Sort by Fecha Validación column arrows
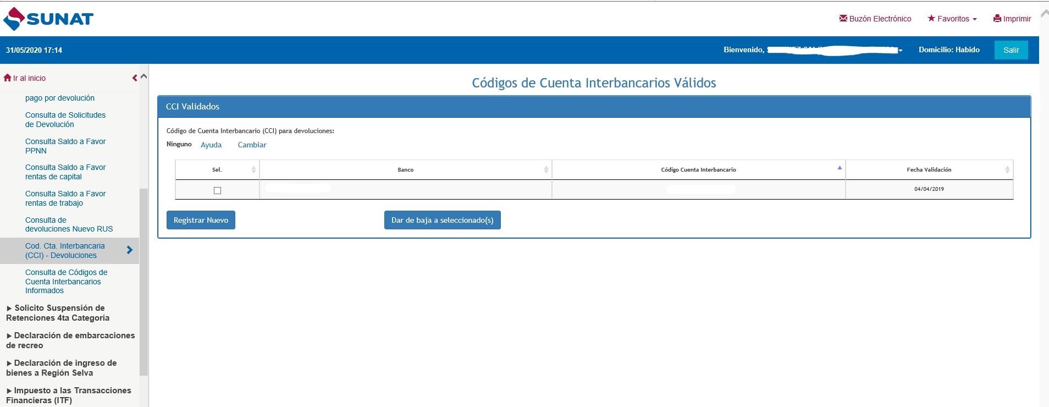This screenshot has height=407, width=1049. point(1007,170)
